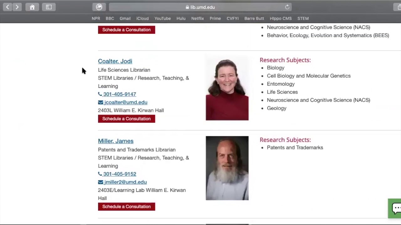
Task: Email jcoalter@umd.edu
Action: (126, 102)
